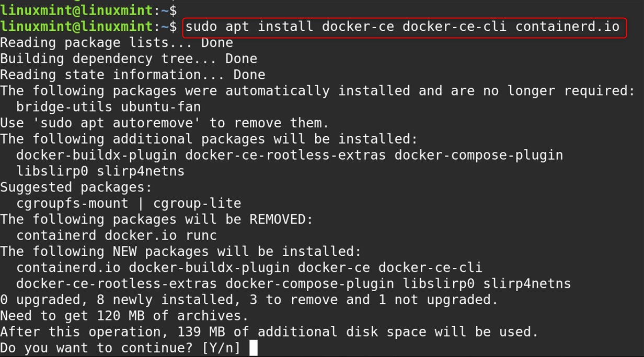Click the 'NEW packages will be installed' line
Viewport: 644px width, 357px height.
point(181,252)
